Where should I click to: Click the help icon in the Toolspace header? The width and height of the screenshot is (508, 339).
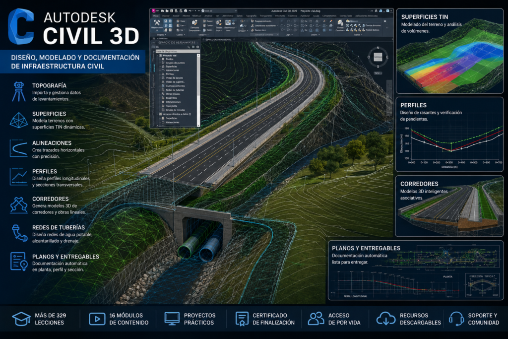tap(197, 47)
